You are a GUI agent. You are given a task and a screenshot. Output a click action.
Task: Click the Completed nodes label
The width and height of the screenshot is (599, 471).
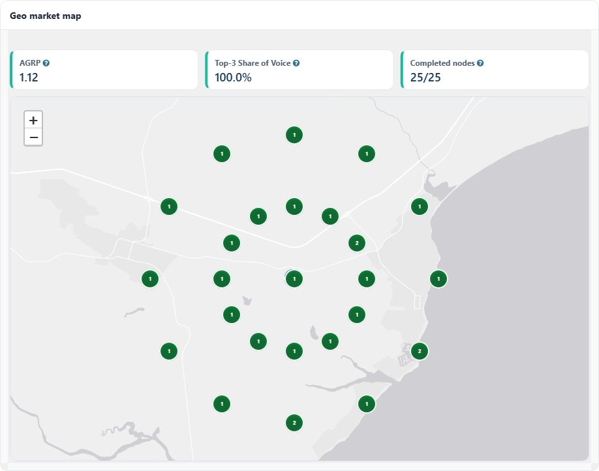442,63
